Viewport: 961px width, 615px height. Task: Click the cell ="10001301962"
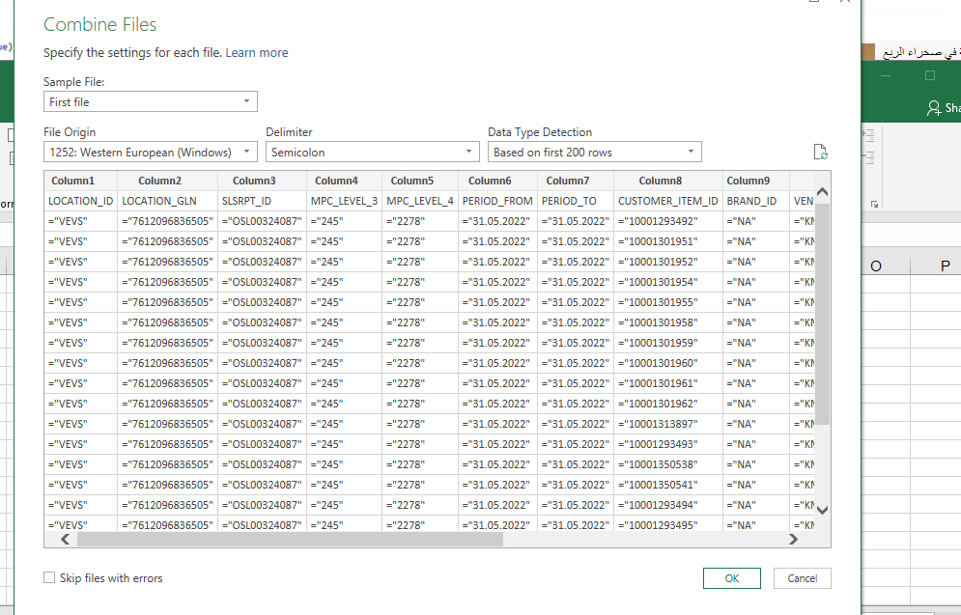668,403
